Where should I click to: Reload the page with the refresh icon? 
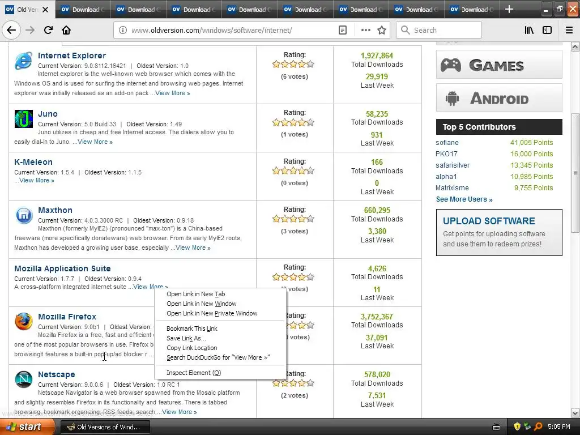[x=48, y=30]
